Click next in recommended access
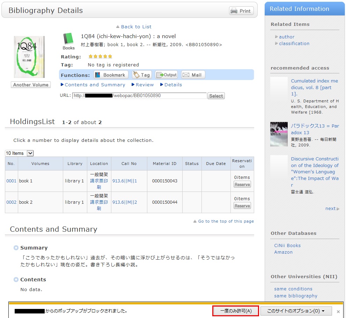The width and height of the screenshot is (346, 318). pos(330,209)
